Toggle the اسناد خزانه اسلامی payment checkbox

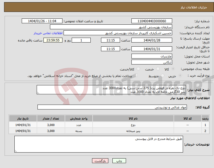(x=136, y=75)
